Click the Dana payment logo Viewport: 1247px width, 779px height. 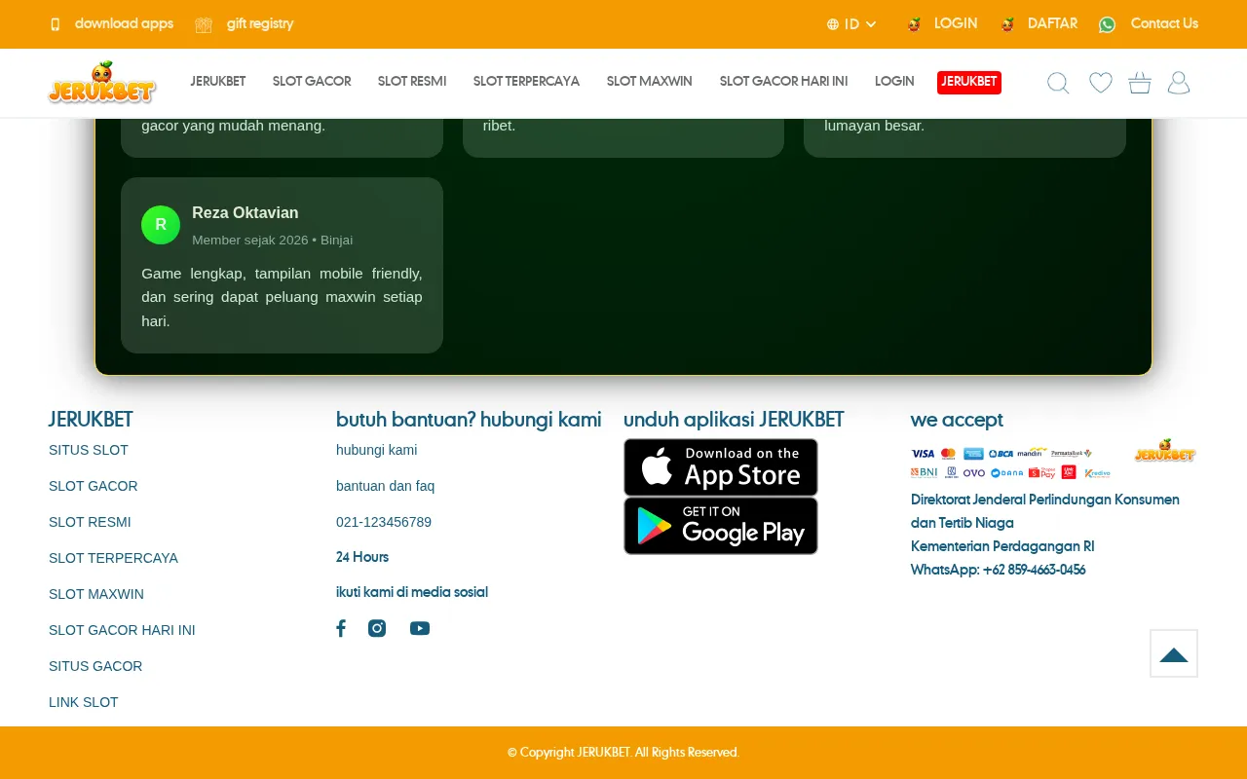click(1006, 473)
